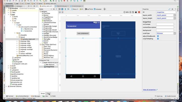Image resolution: width=182 pixels, height=102 pixels.
Task: Open the Android Monitor tool window
Action: [22, 96]
